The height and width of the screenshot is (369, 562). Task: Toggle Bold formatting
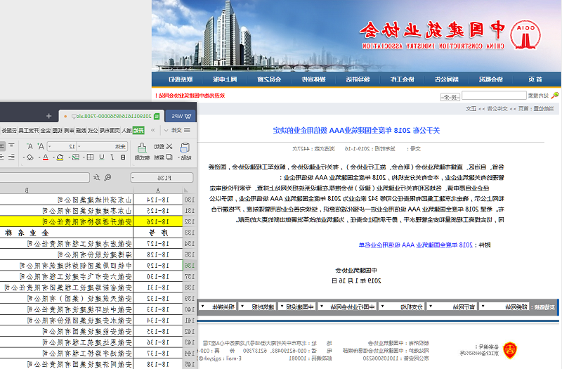click(123, 157)
